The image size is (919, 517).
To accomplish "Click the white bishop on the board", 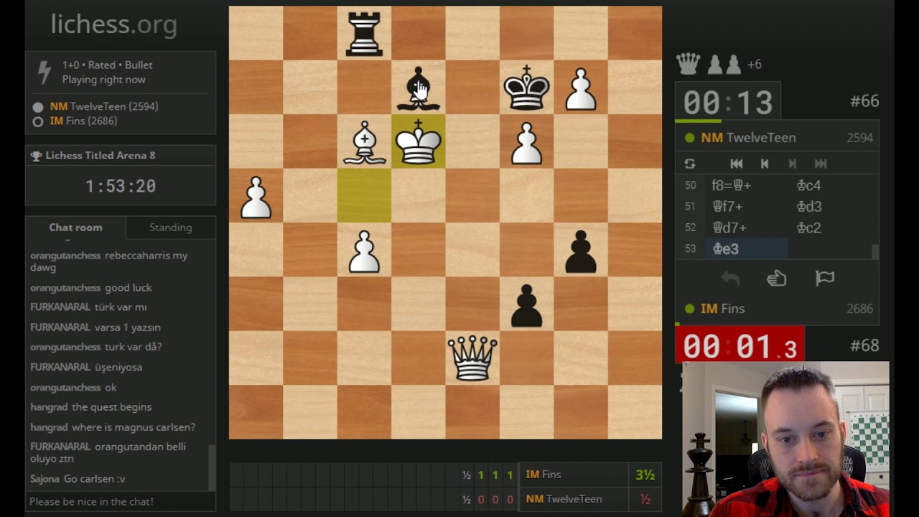I will coord(364,141).
